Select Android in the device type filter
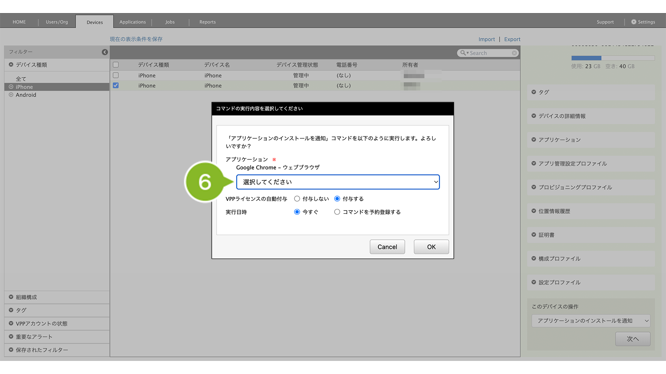666x374 pixels. 26,95
